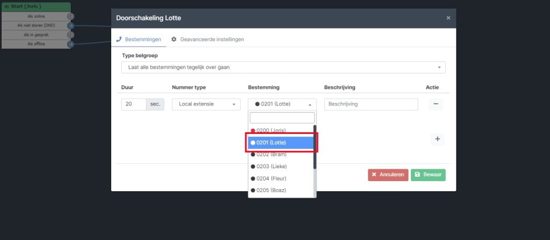Click Als offline connector icon
The image size is (550, 240).
point(70,44)
